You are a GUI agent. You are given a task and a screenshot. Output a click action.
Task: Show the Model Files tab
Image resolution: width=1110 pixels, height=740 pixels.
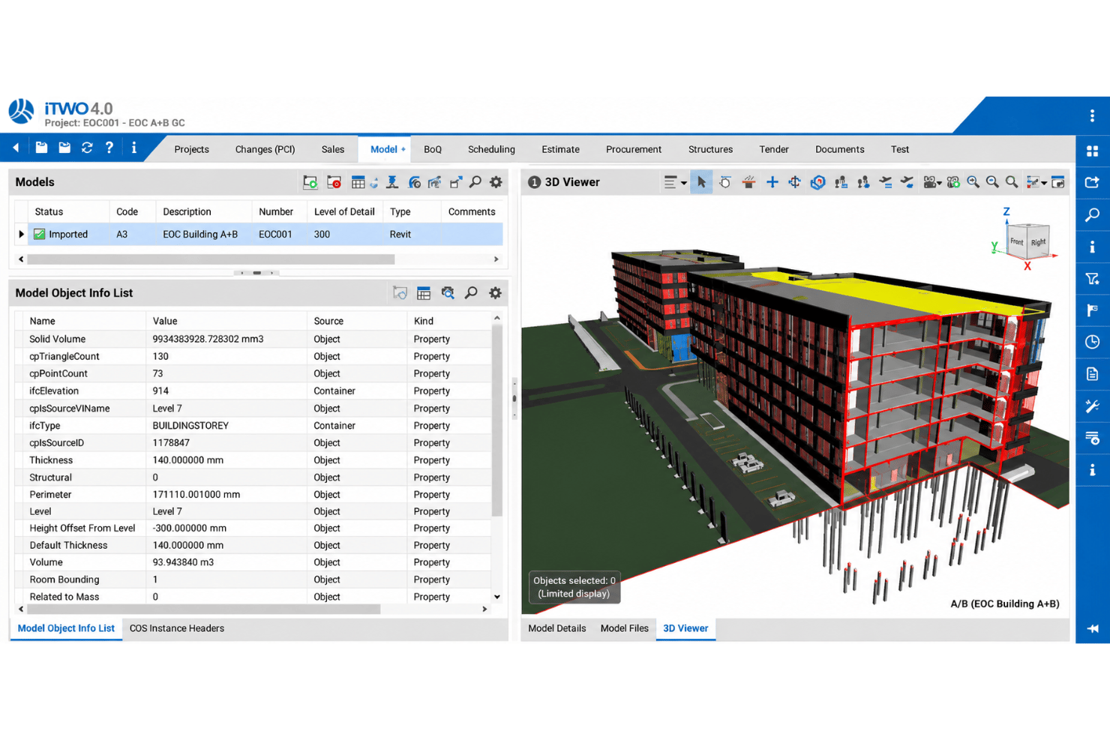(624, 628)
